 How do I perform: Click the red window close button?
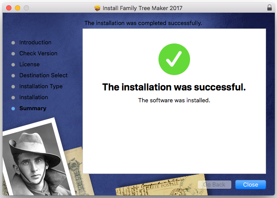[9, 8]
